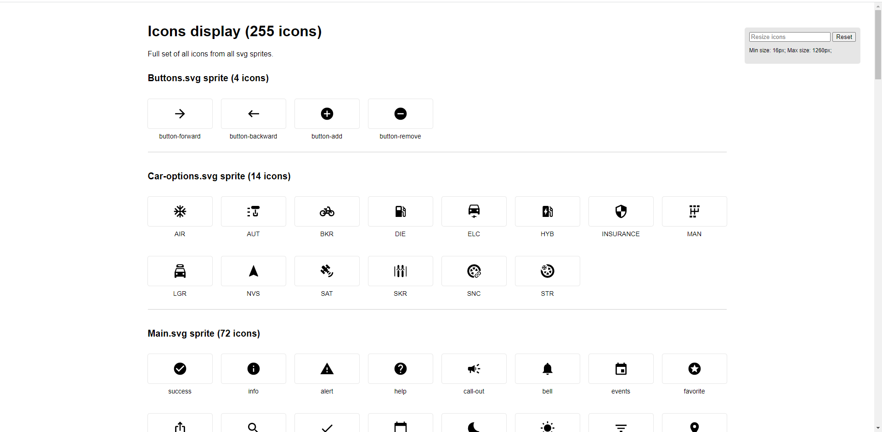The width and height of the screenshot is (882, 432).
Task: Select the SAT satellite icon
Action: (327, 271)
